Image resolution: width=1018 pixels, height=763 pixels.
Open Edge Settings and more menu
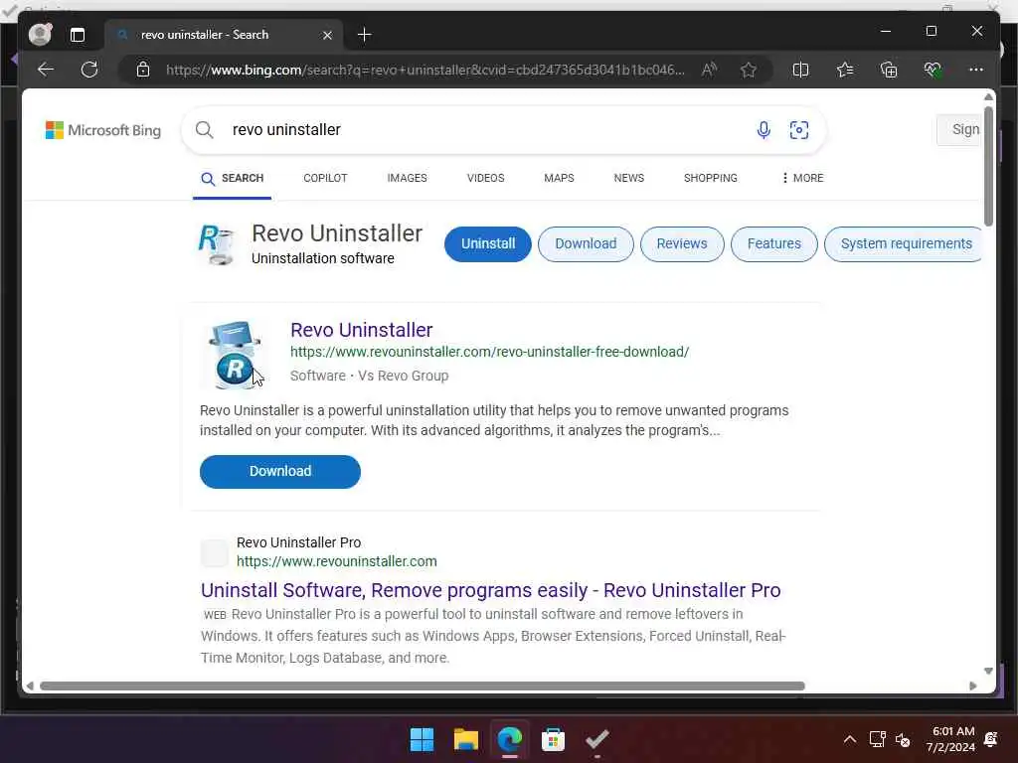[x=976, y=70]
